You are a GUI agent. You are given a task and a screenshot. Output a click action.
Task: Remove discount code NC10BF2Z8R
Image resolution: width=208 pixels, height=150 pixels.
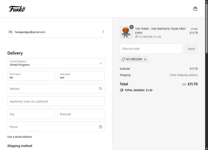click(145, 60)
